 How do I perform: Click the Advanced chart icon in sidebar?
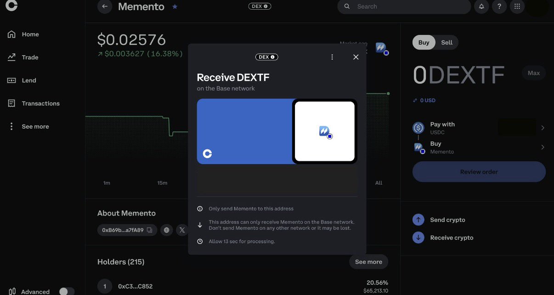(12, 291)
